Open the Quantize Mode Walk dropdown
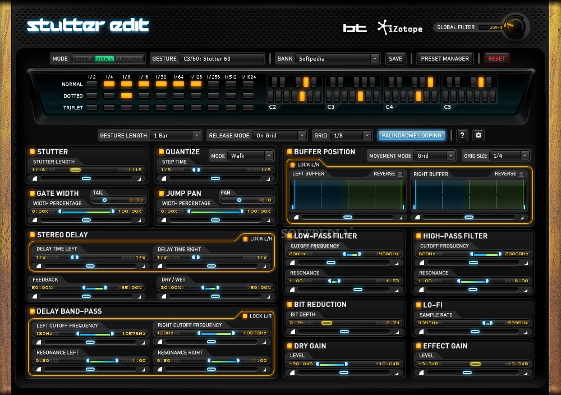 pos(250,155)
